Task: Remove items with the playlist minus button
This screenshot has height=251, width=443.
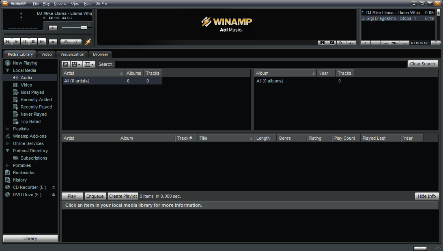Action: 376,43
